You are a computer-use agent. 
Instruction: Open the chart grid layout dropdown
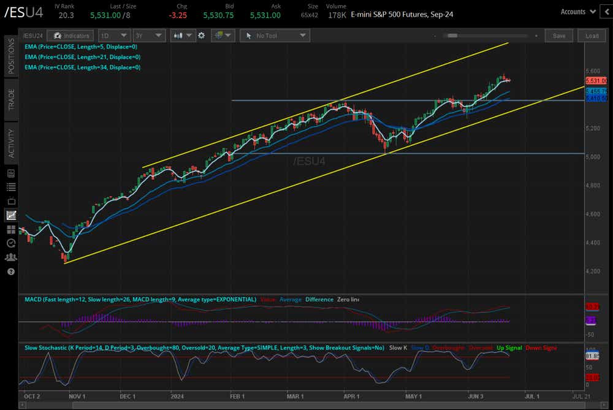pos(223,36)
